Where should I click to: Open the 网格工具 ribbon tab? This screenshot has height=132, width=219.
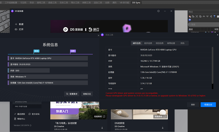click(86, 3)
